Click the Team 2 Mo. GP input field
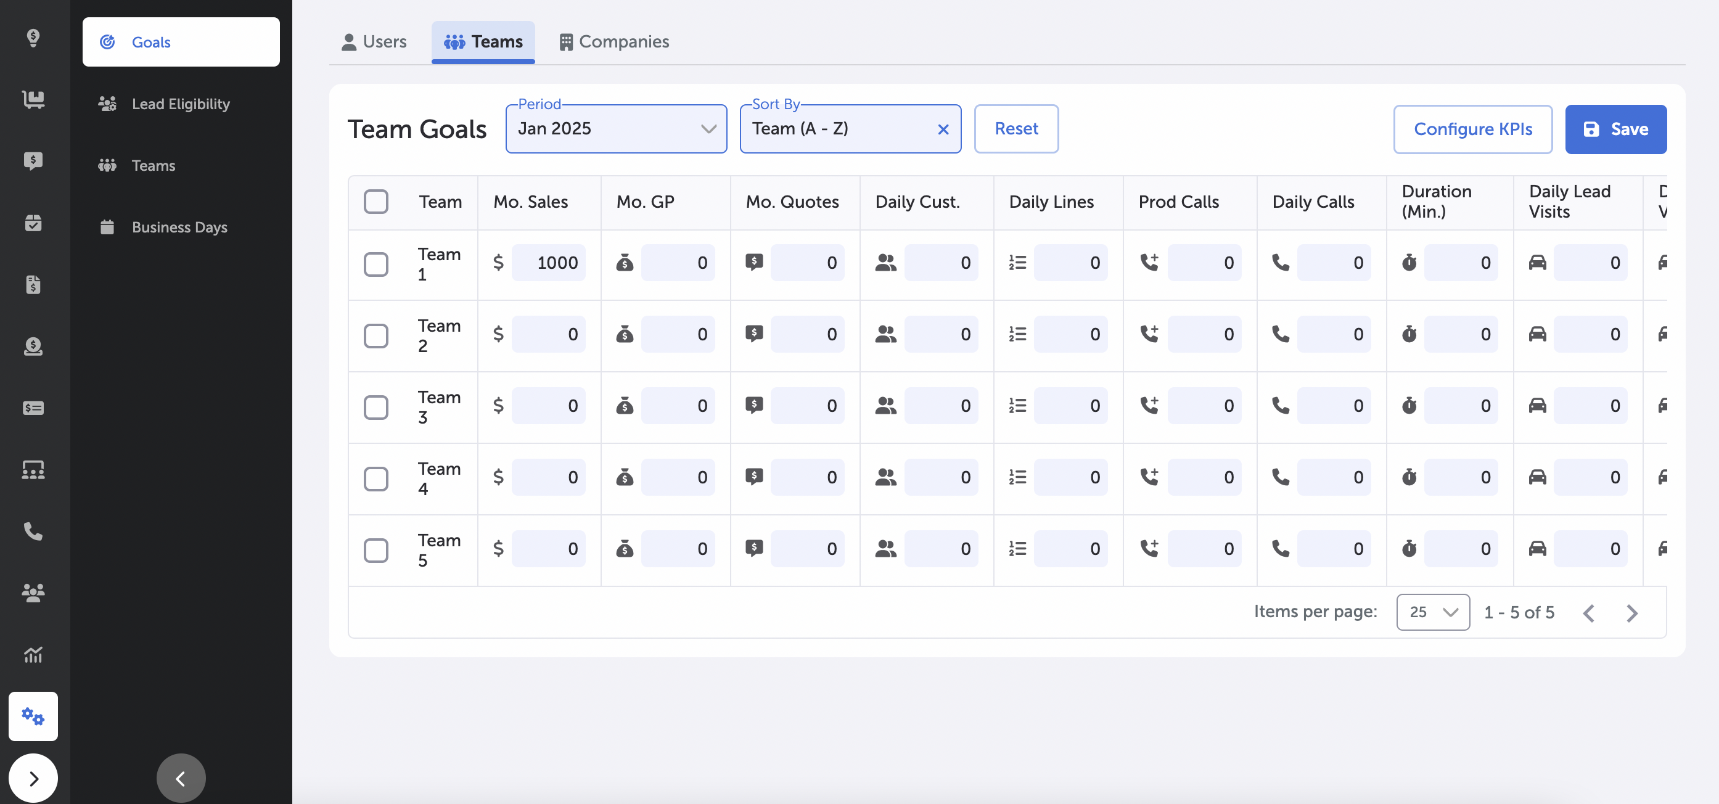 click(x=678, y=334)
